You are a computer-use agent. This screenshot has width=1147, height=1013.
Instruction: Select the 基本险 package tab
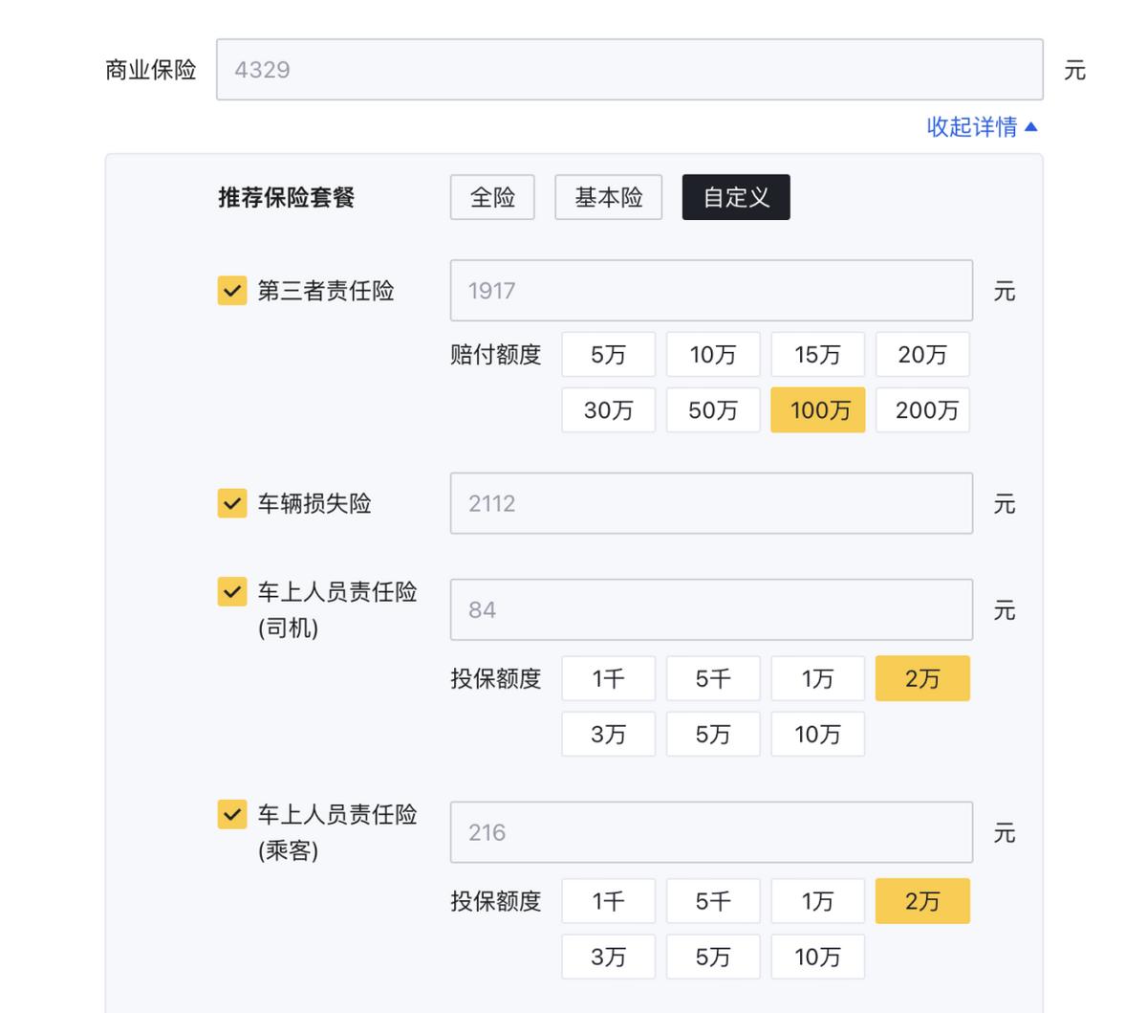608,197
